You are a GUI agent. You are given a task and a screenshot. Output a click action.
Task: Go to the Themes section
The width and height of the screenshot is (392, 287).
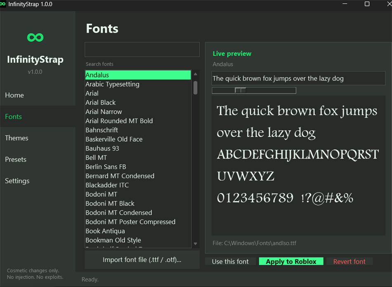[x=38, y=138]
